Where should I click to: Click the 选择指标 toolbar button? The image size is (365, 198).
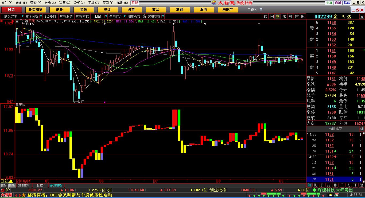pos(83,17)
